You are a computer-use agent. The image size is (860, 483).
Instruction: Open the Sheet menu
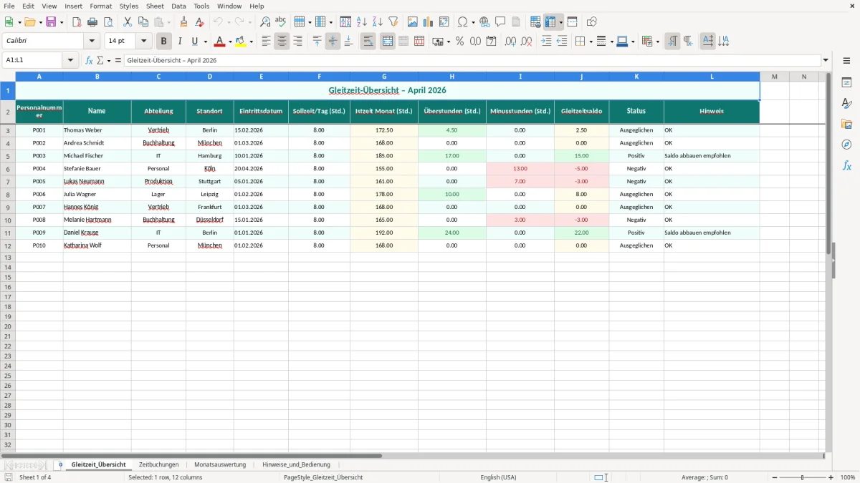(155, 6)
